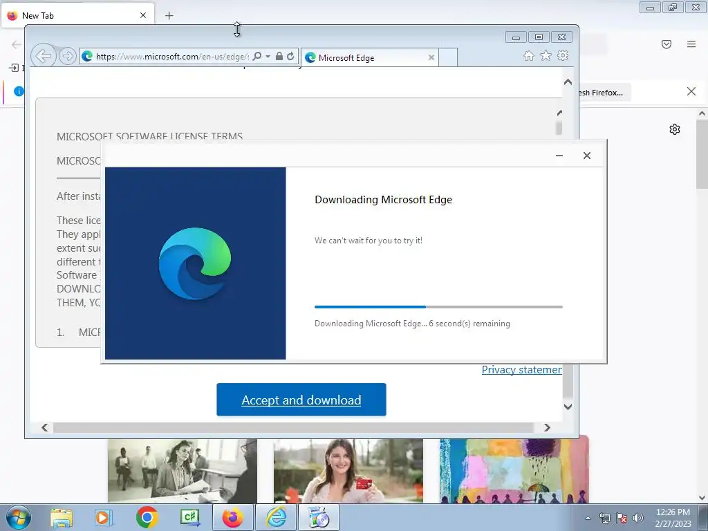Open the Windows Start menu

19,517
